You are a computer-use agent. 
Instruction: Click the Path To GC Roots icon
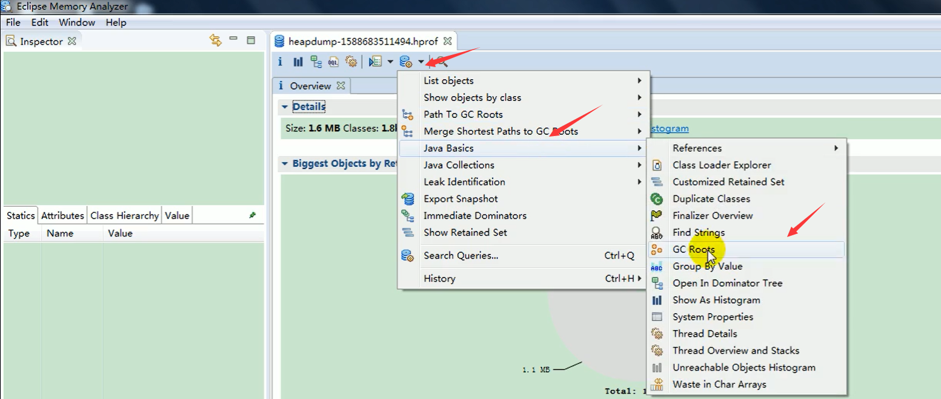(408, 114)
